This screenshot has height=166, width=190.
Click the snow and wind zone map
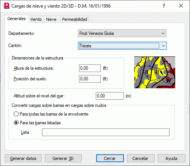click(155, 72)
